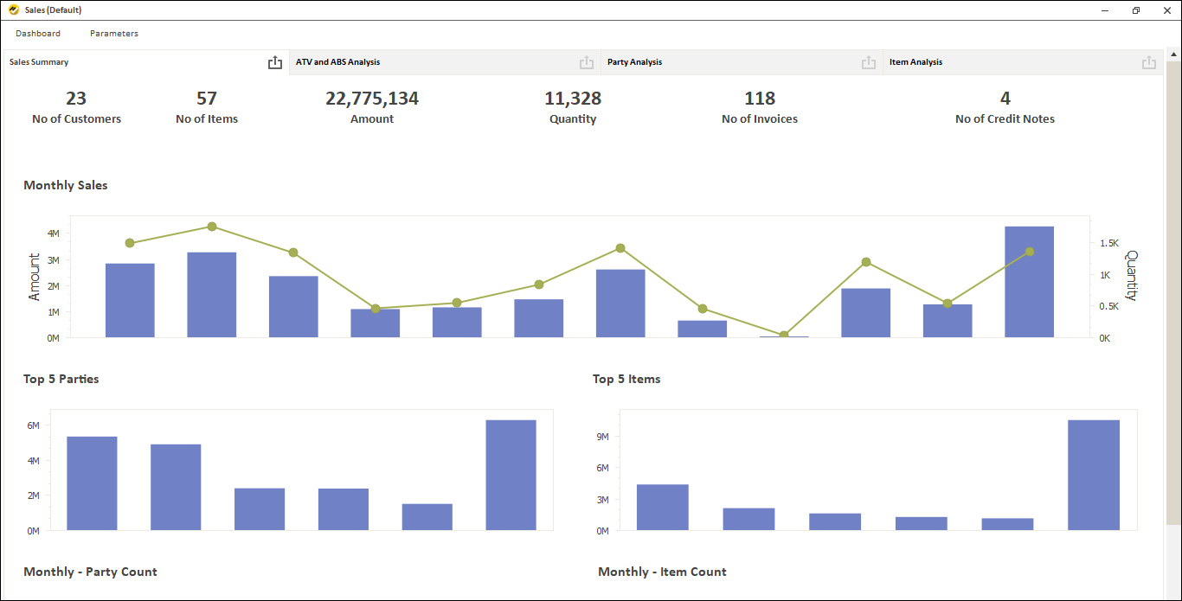Select the Amount total 22,775,134
Viewport: 1182px width, 601px height.
pyautogui.click(x=372, y=98)
